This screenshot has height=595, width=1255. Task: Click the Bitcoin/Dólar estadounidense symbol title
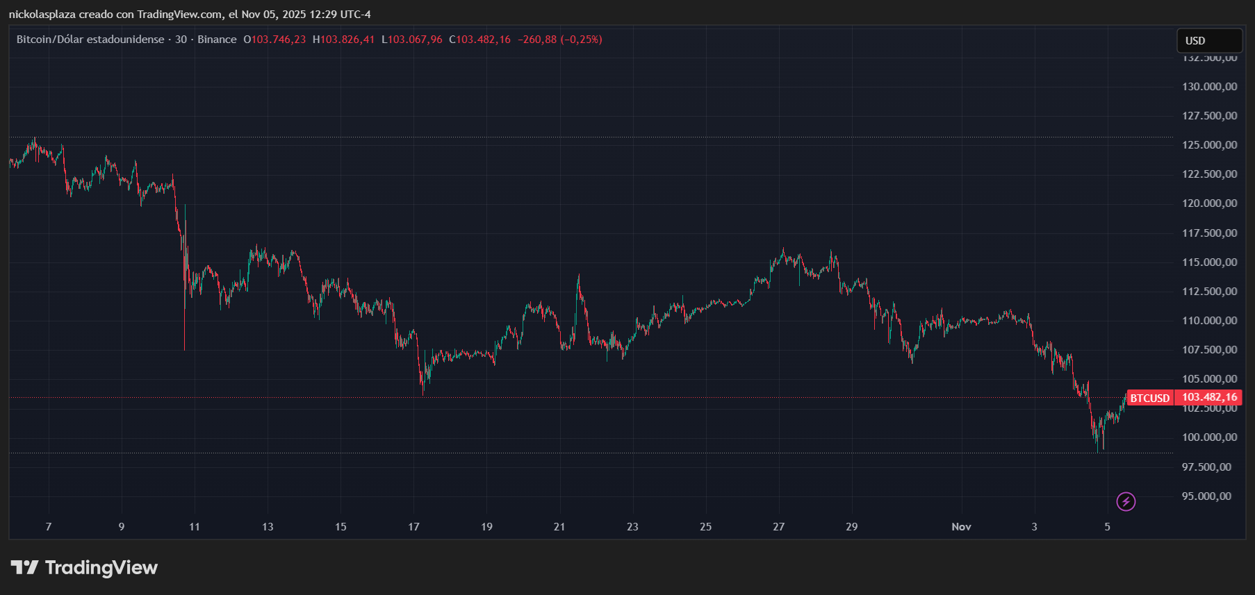pos(90,40)
